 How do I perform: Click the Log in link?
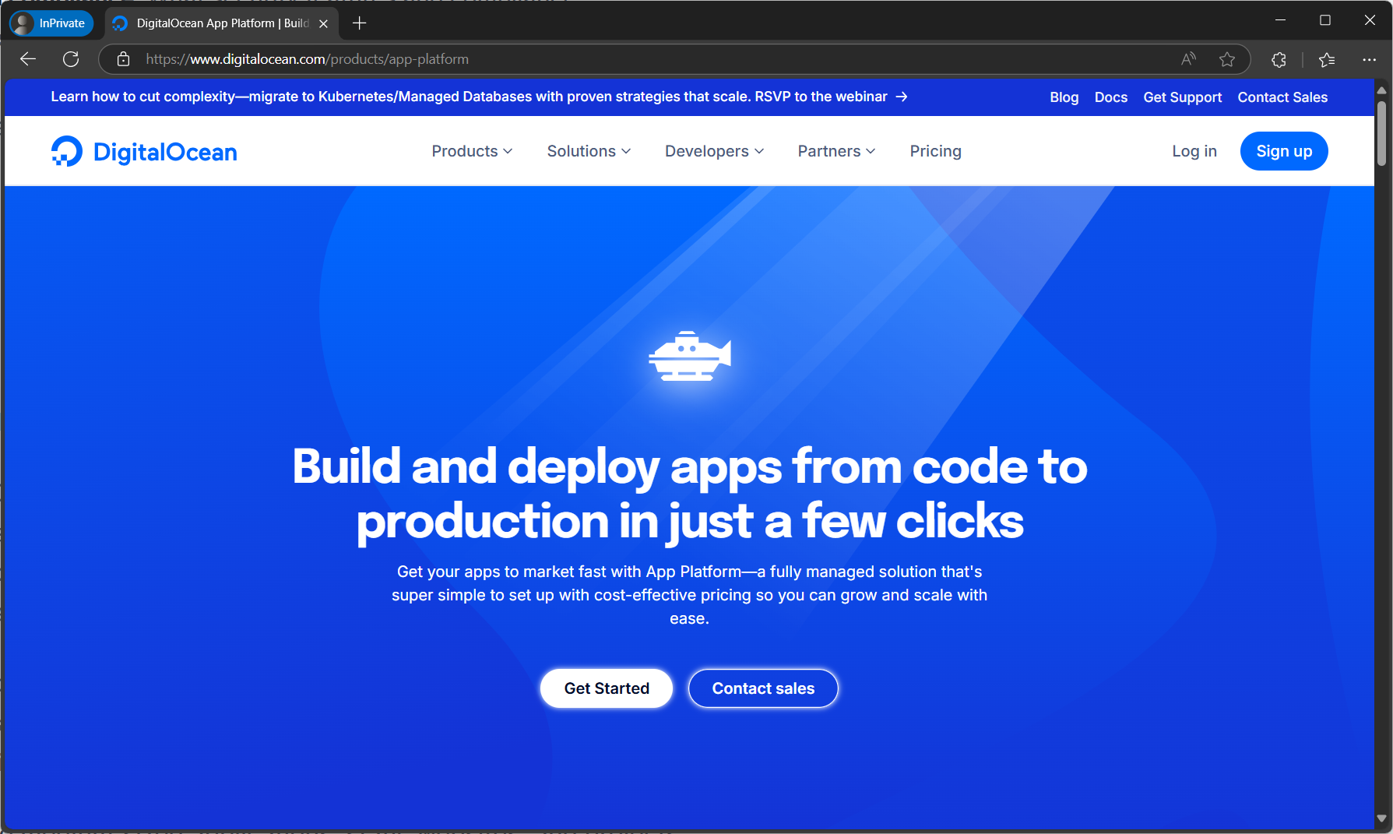[x=1194, y=151]
